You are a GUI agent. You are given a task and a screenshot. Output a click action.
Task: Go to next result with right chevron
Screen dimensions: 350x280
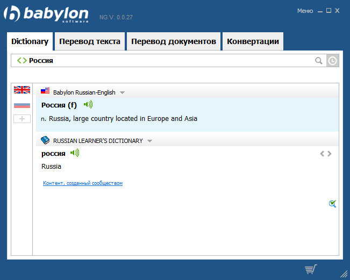330,154
